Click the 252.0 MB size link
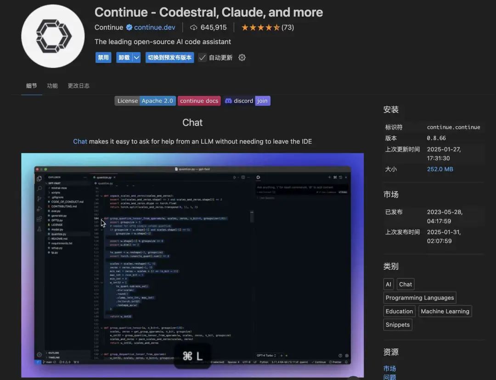The image size is (496, 380). [x=440, y=169]
